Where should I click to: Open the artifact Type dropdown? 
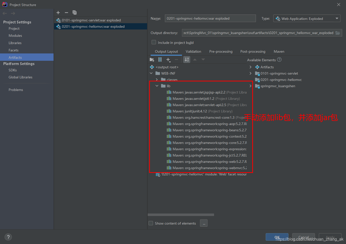coord(307,18)
